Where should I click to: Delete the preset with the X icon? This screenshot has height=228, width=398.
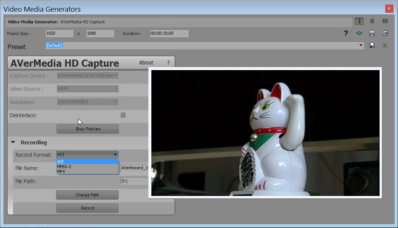pos(385,46)
